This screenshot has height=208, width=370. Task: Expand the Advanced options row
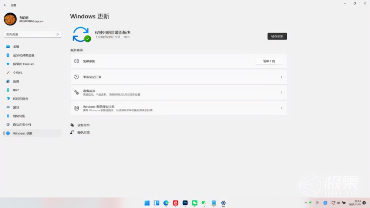coord(178,92)
